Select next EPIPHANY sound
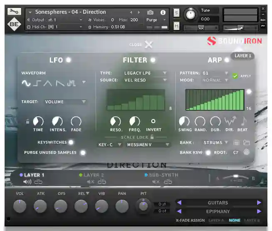Image resolution: width=272 pixels, height=231 pixels. [x=259, y=211]
